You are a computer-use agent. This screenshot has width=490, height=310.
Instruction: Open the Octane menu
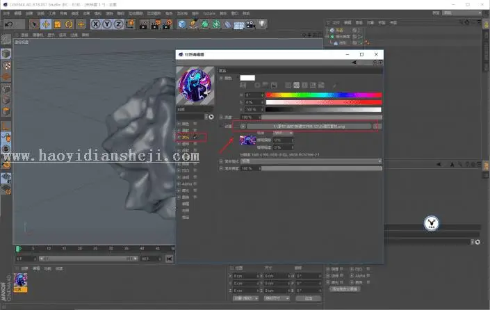click(x=209, y=13)
